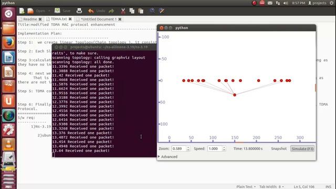This screenshot has width=336, height=189.
Task: Switch to the Untitled Document 1 tab
Action: tap(99, 19)
